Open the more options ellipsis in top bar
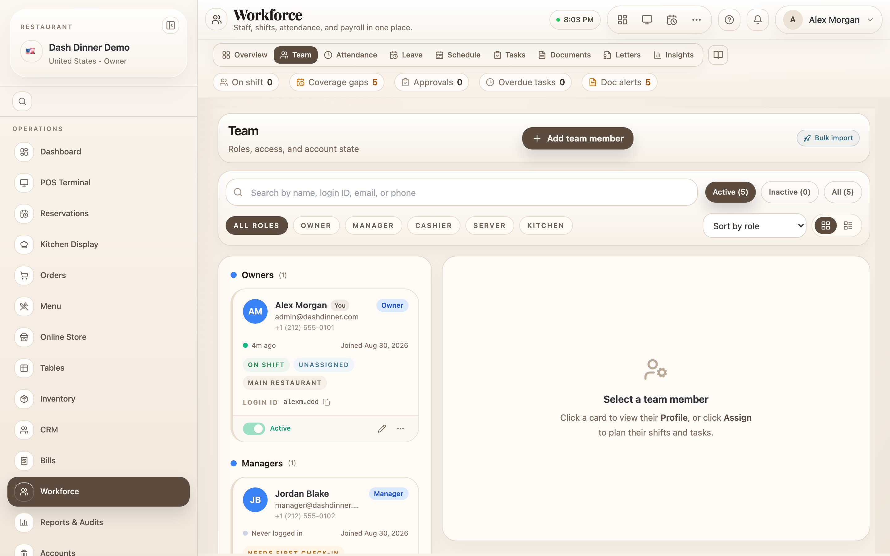Viewport: 890px width, 556px height. [697, 20]
